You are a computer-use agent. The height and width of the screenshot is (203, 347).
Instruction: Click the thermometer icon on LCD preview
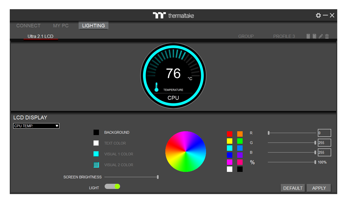(x=156, y=87)
